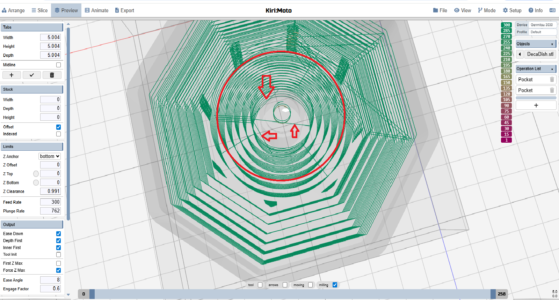Switch to the Animate tab
The width and height of the screenshot is (559, 300).
click(97, 10)
